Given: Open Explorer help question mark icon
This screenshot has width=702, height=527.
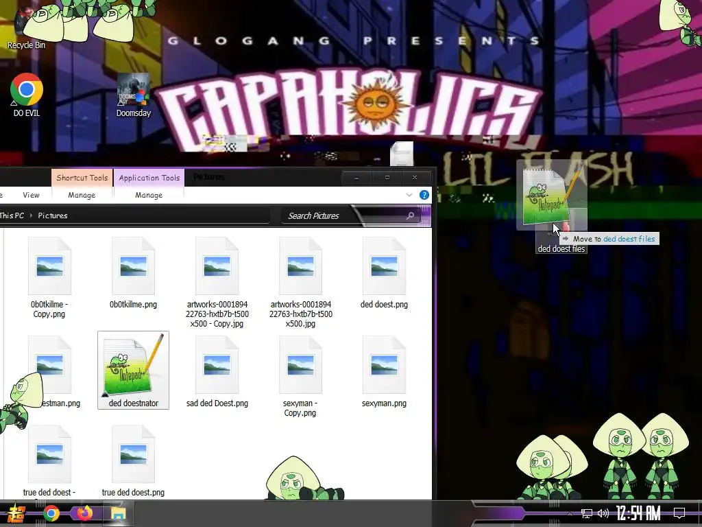Looking at the screenshot, I should pyautogui.click(x=424, y=195).
